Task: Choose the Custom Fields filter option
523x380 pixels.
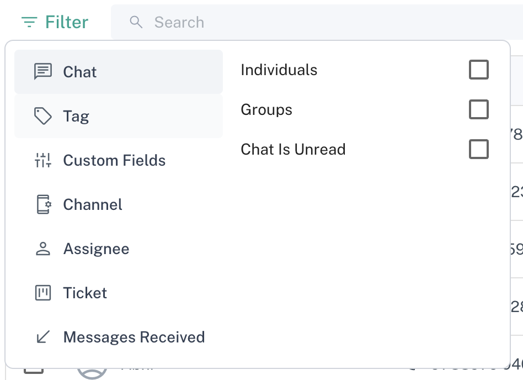Action: click(114, 161)
